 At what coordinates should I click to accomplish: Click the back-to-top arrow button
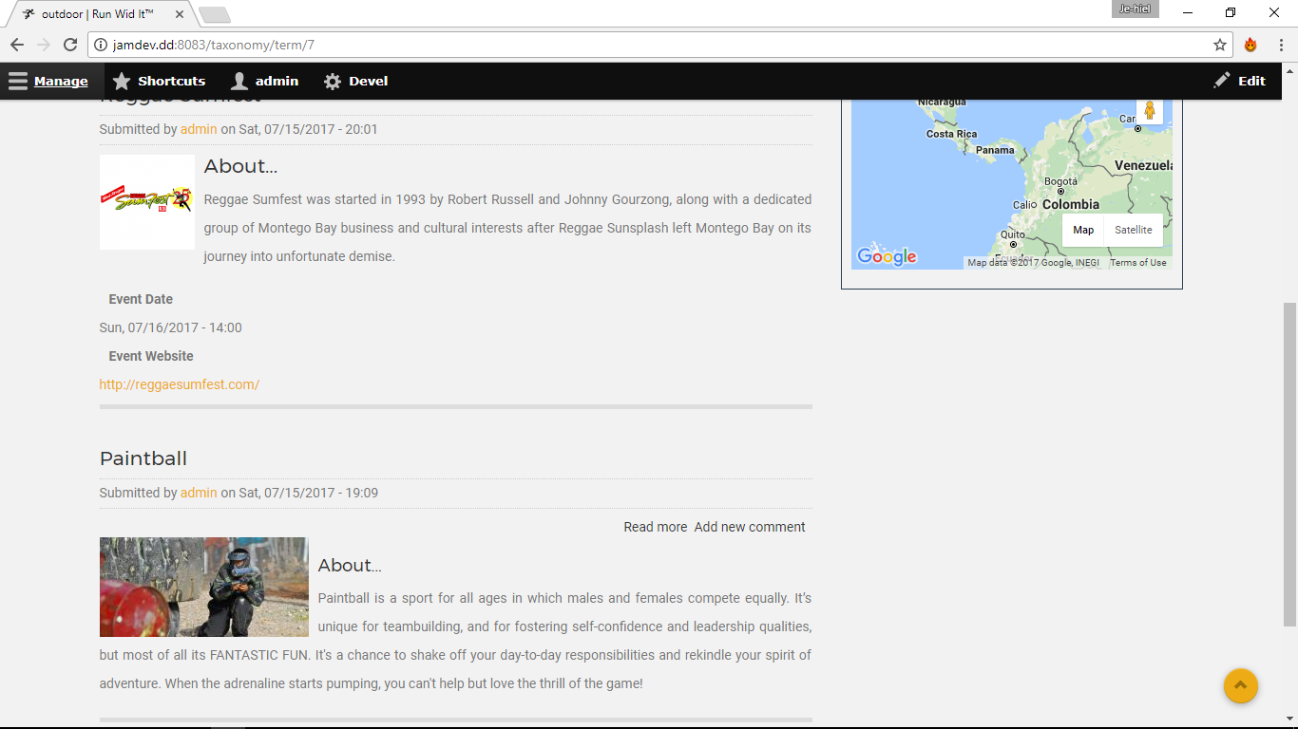tap(1241, 685)
